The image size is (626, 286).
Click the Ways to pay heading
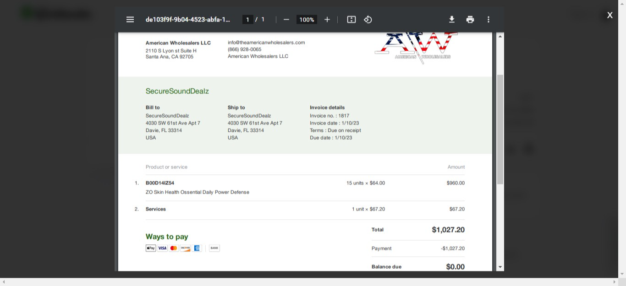(x=167, y=237)
